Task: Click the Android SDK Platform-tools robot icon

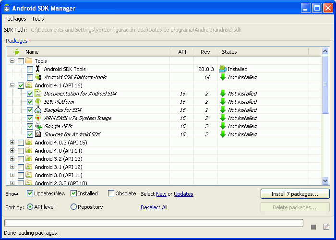Action: coord(38,77)
